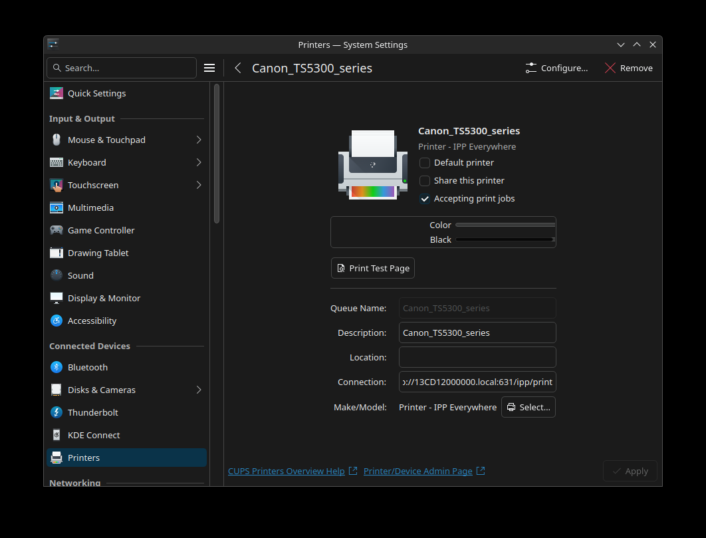706x538 pixels.
Task: Select the KDE Connect label
Action: click(94, 435)
